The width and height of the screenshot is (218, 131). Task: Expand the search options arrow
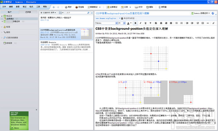pyautogui.click(x=92, y=13)
